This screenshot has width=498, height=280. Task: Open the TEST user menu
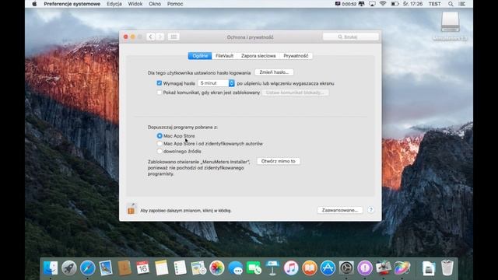tap(434, 4)
